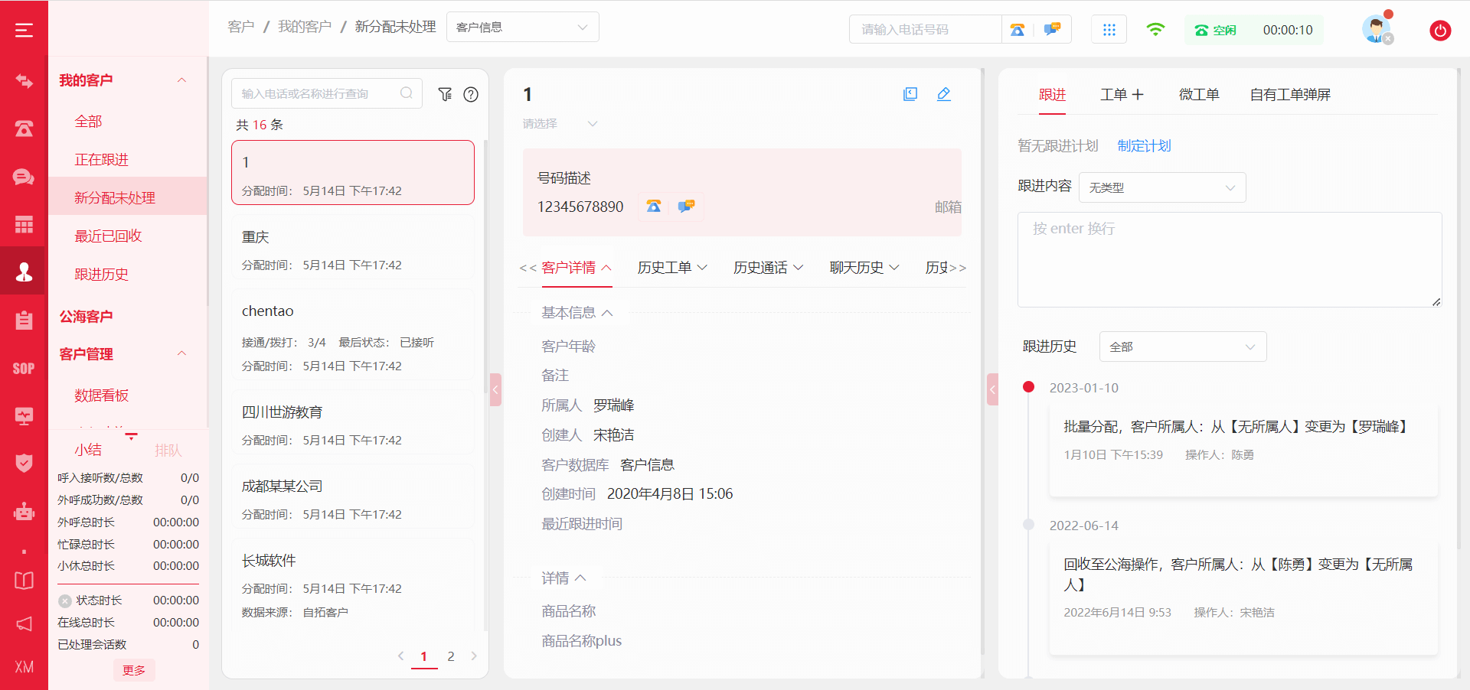
Task: Send SMS to 12345678890 via message icon
Action: point(686,207)
